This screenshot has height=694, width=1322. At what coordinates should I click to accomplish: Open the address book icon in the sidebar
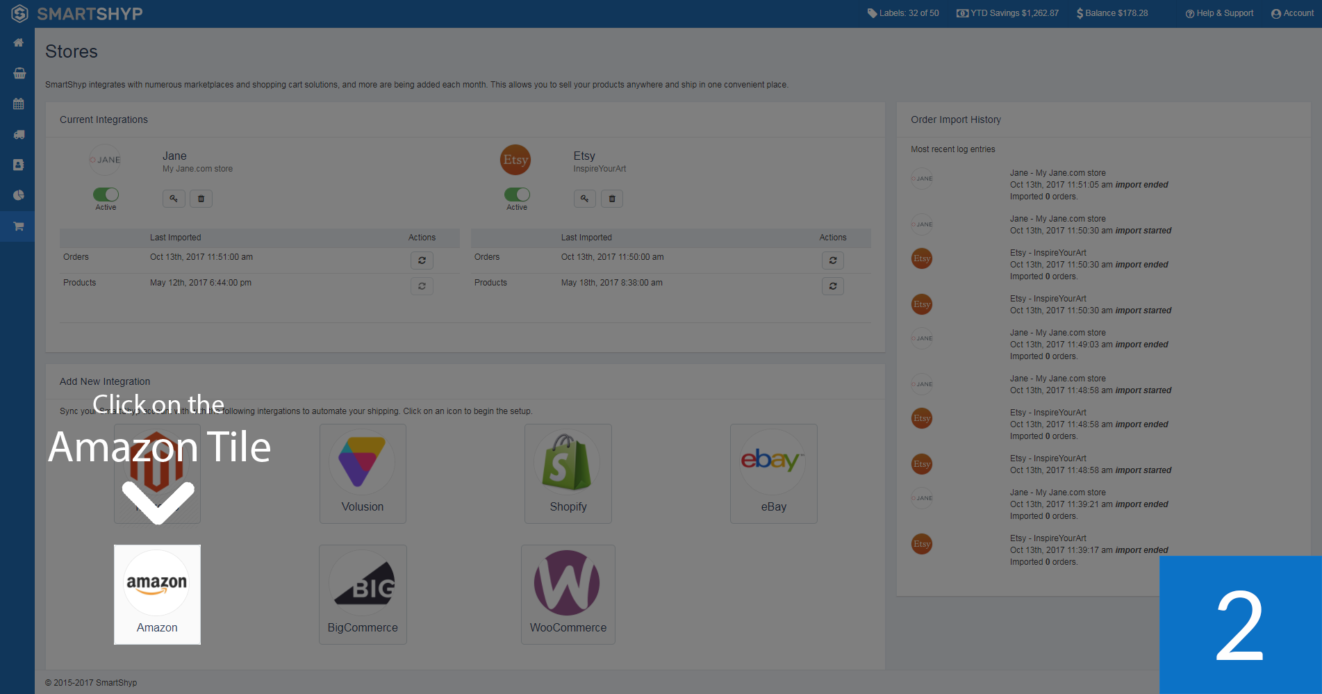point(19,165)
